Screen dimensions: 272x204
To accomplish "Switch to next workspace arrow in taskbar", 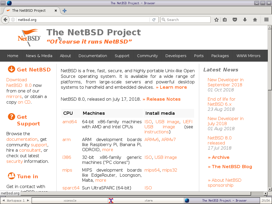I will [x=28, y=200].
